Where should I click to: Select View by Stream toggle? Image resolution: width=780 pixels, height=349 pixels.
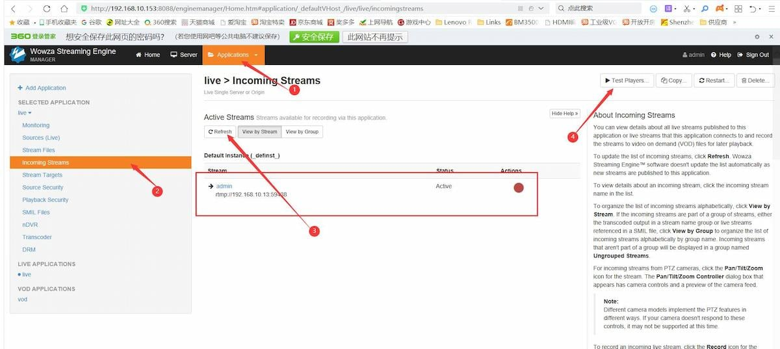click(x=259, y=132)
